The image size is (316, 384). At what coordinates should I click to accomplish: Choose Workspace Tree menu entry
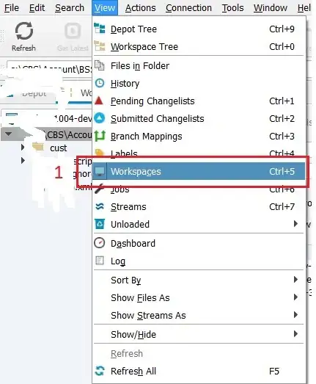(x=199, y=46)
